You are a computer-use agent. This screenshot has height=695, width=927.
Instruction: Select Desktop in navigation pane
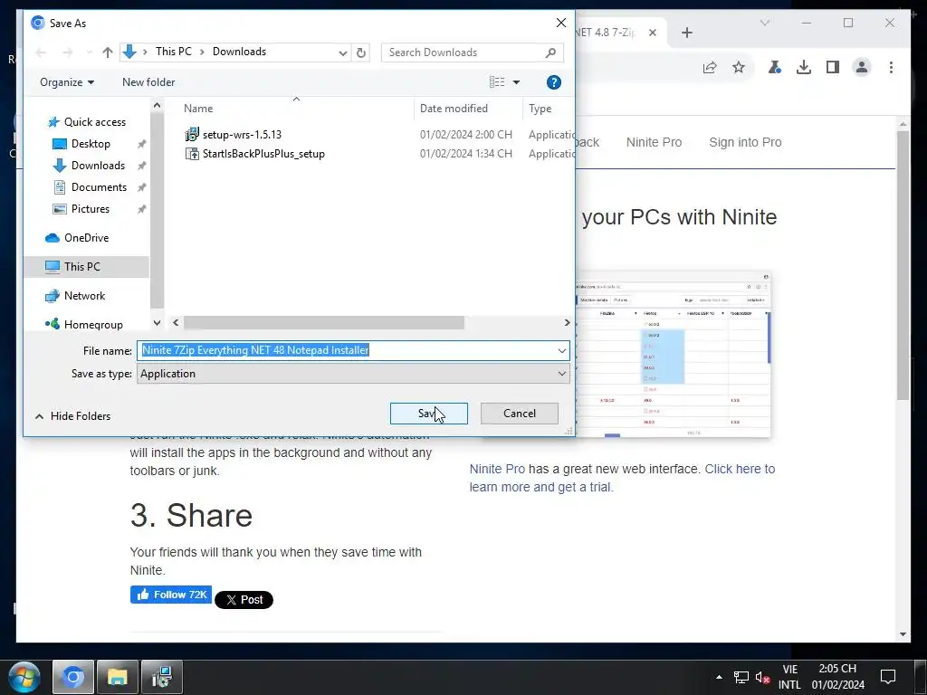pos(91,144)
